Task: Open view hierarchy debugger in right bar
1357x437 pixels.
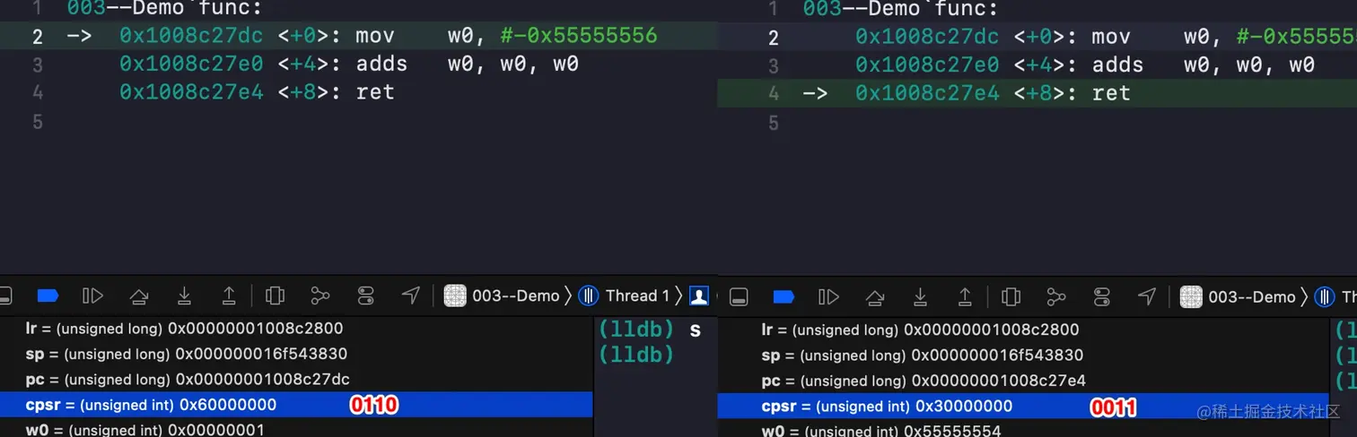Action: tap(1011, 296)
